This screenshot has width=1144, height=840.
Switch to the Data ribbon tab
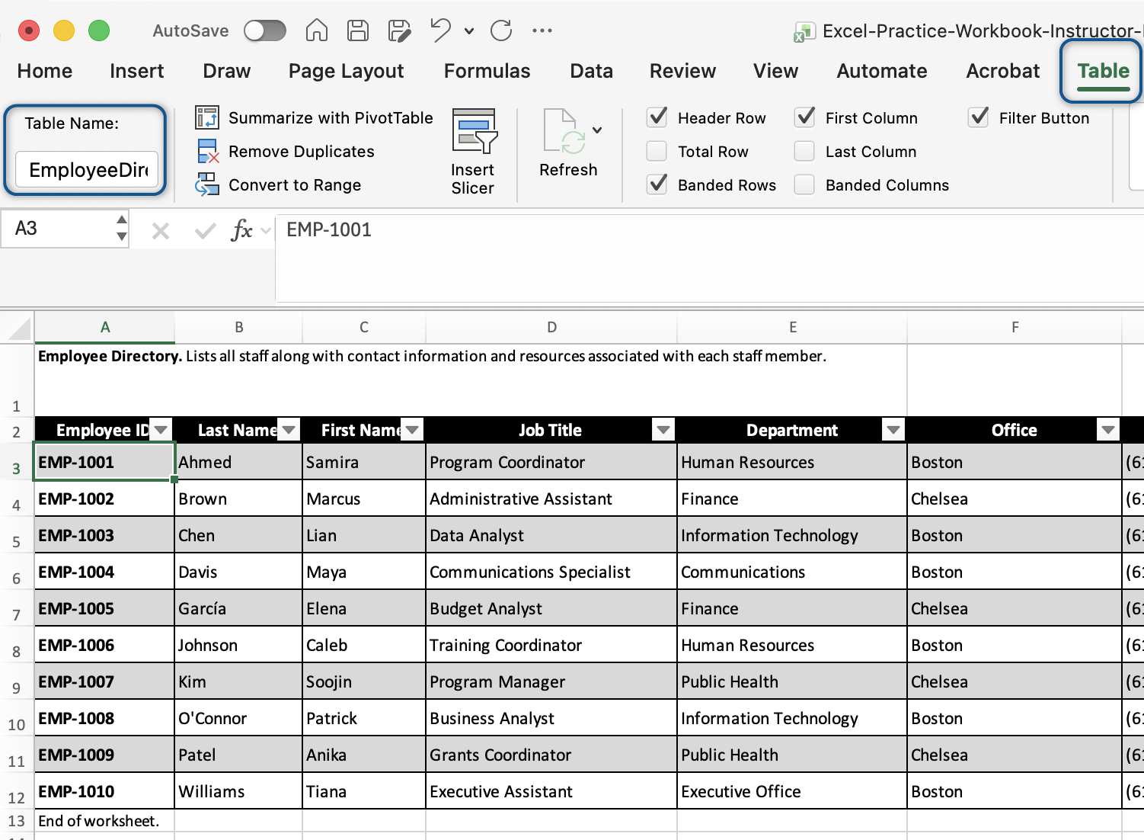coord(592,71)
